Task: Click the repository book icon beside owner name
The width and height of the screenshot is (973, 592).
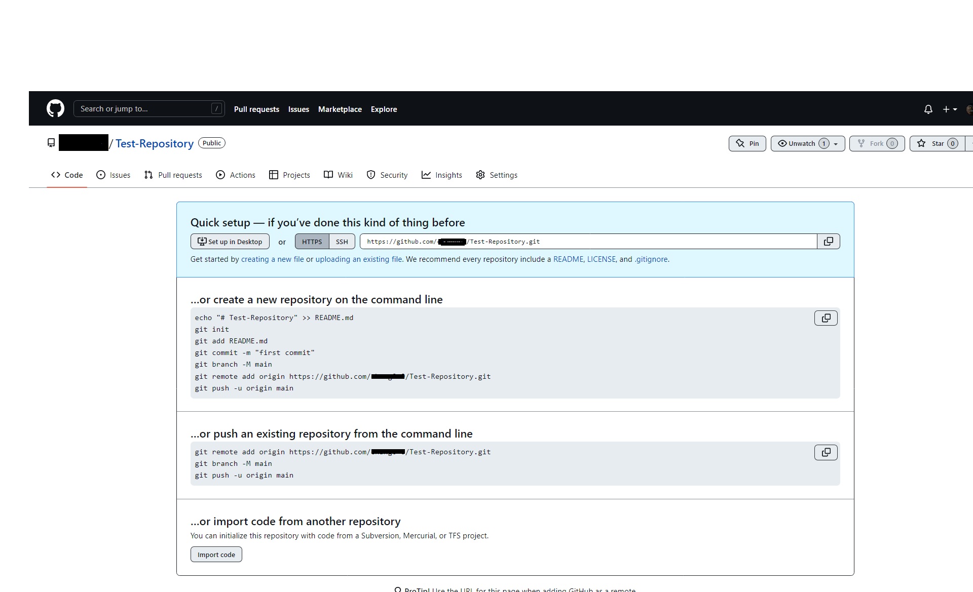Action: [x=51, y=143]
